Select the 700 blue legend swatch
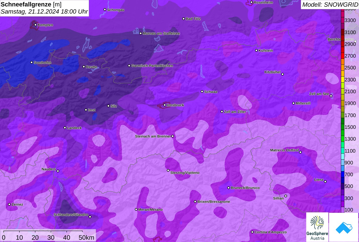This screenshot has width=359, height=242. tap(343, 174)
